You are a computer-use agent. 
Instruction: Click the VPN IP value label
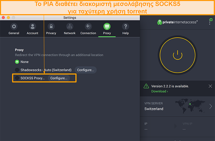pos(184,129)
